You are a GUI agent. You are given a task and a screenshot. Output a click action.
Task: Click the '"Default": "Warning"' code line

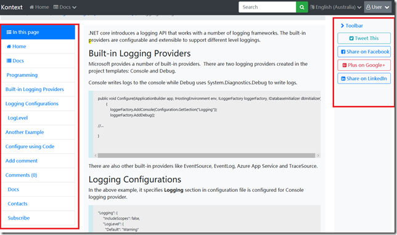[x=122, y=229]
